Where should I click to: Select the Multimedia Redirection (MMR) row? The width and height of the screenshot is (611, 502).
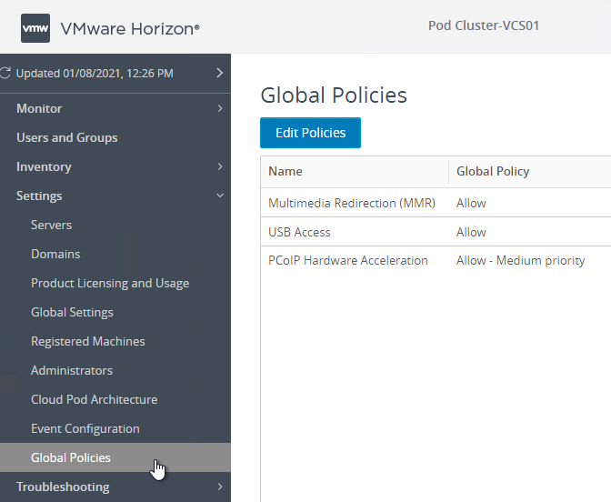(x=436, y=203)
